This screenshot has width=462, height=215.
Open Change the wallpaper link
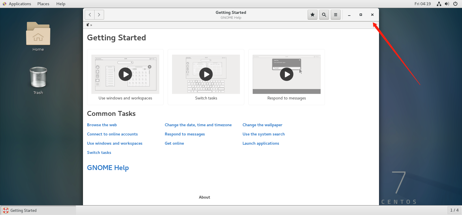262,125
